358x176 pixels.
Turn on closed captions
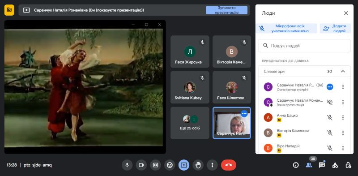pos(155,165)
